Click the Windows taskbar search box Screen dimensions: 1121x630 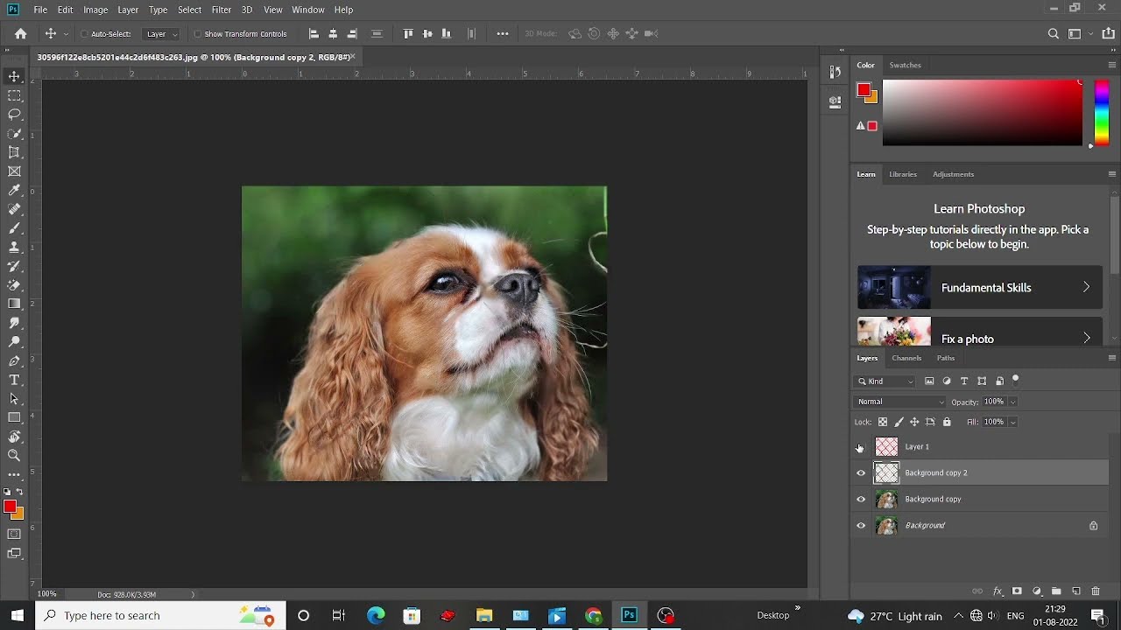(160, 615)
